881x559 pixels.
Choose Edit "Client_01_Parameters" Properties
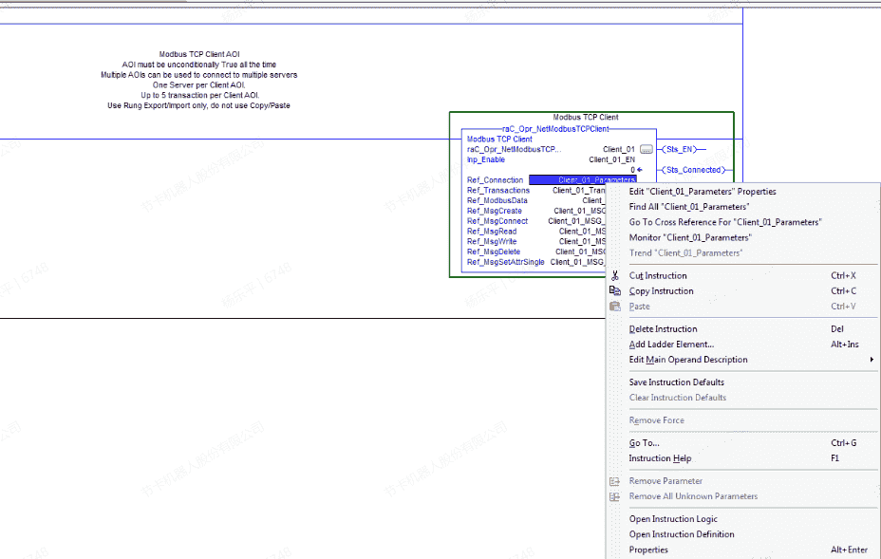pos(702,192)
